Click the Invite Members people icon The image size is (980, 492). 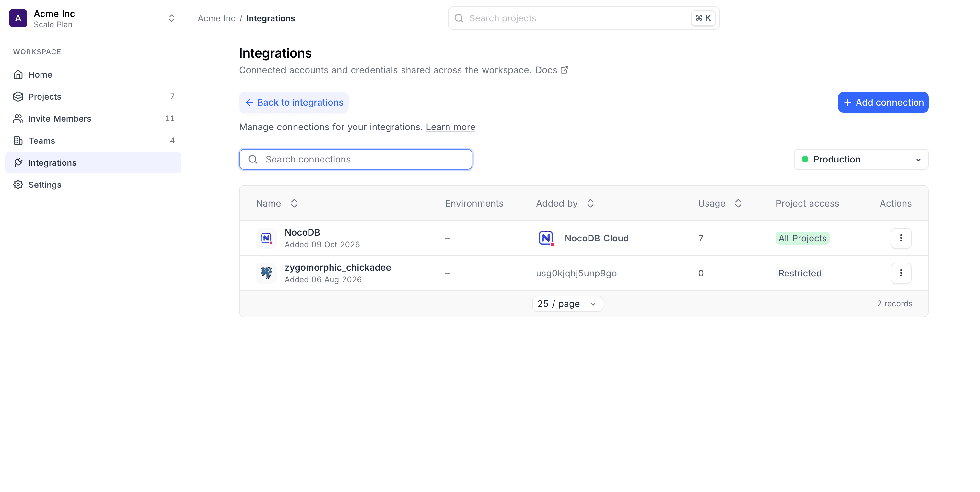pos(18,118)
